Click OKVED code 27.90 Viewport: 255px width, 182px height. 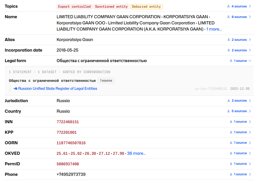pos(118,154)
